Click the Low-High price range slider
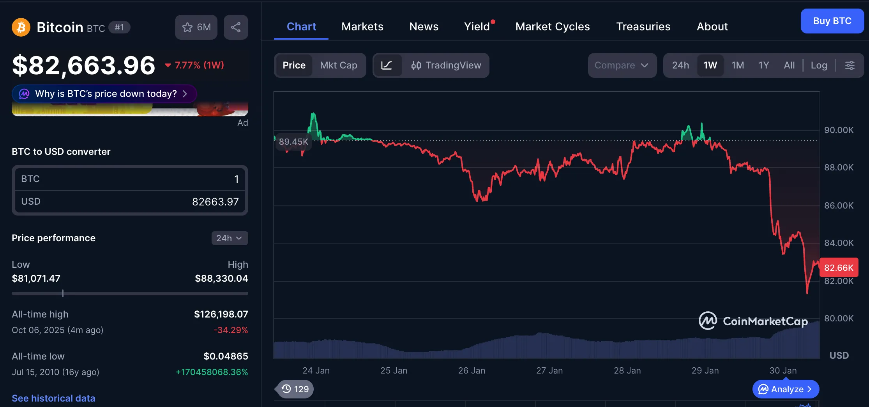Image resolution: width=869 pixels, height=407 pixels. 130,293
